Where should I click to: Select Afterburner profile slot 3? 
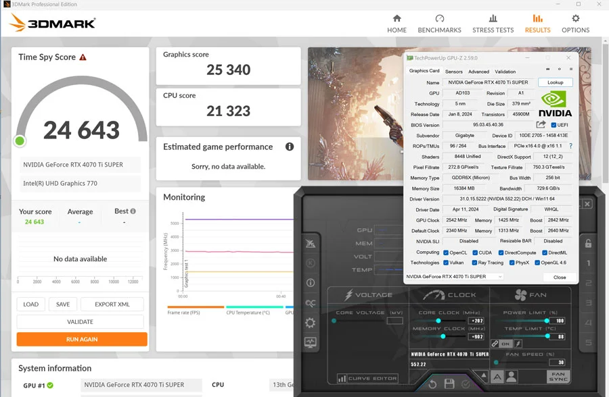pyautogui.click(x=589, y=302)
